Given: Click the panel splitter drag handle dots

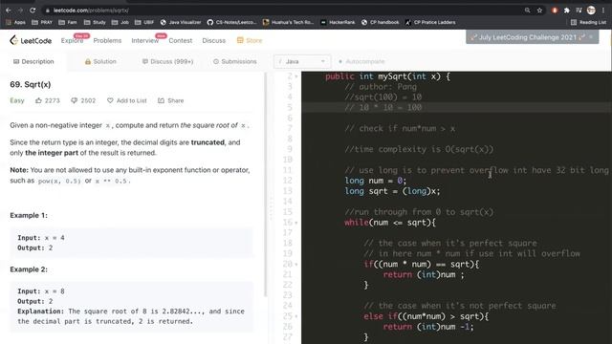Looking at the screenshot, I should [271, 208].
